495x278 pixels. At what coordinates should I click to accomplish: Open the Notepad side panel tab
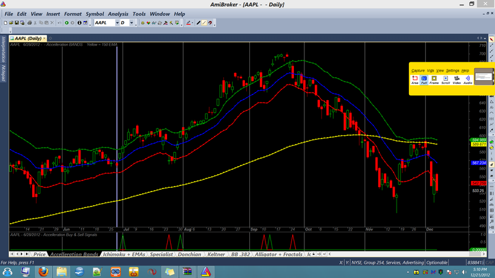point(4,73)
